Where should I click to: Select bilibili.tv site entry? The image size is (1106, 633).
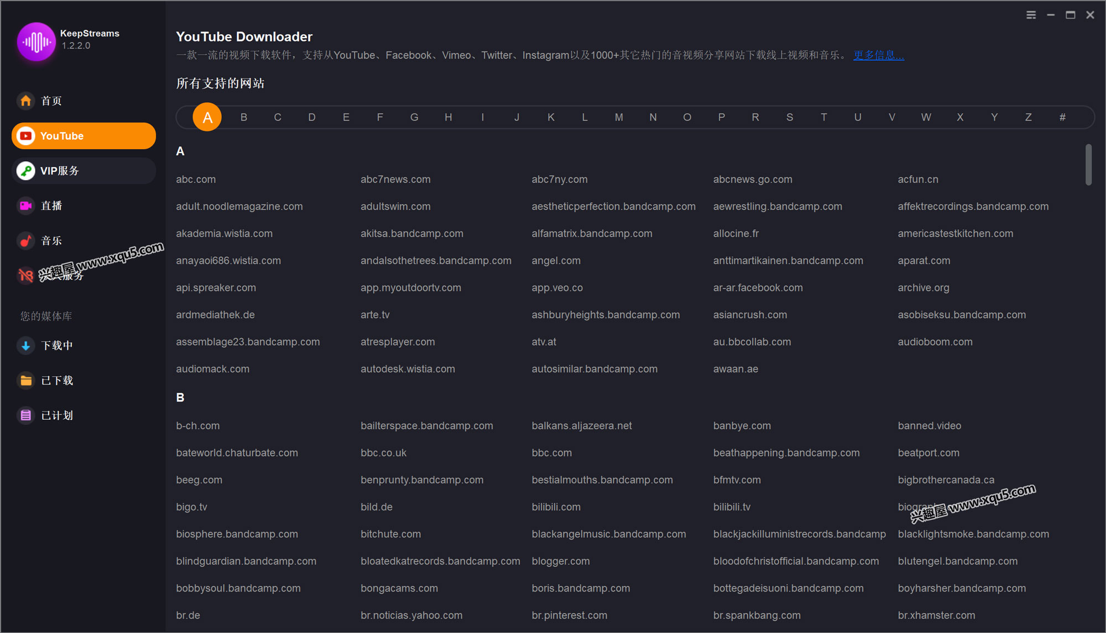(x=732, y=507)
